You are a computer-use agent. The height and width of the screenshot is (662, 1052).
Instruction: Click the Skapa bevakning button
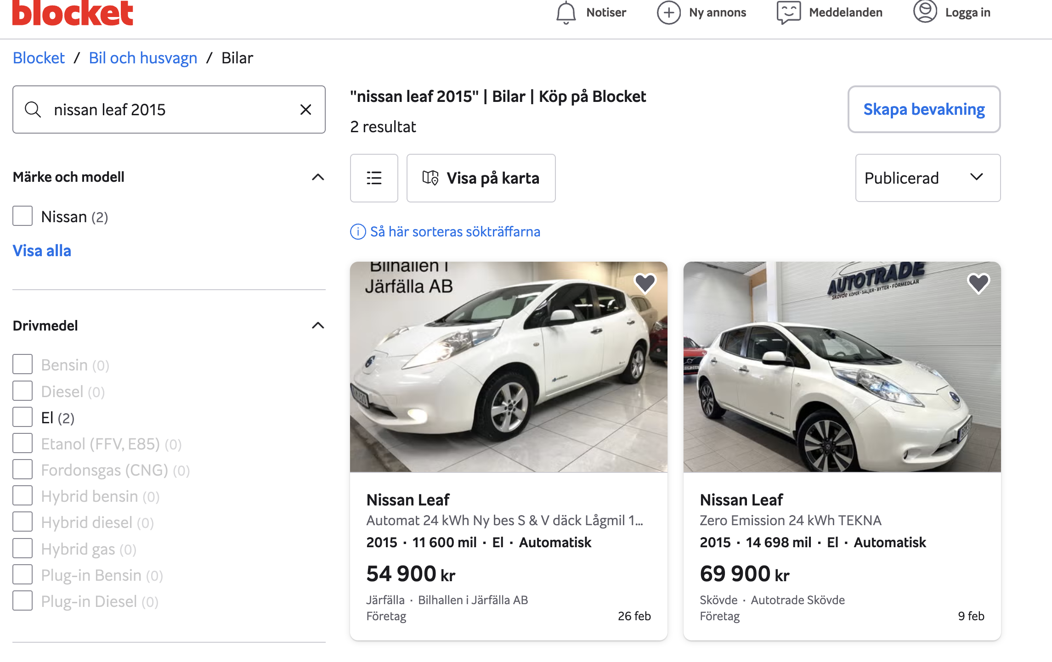click(x=924, y=109)
